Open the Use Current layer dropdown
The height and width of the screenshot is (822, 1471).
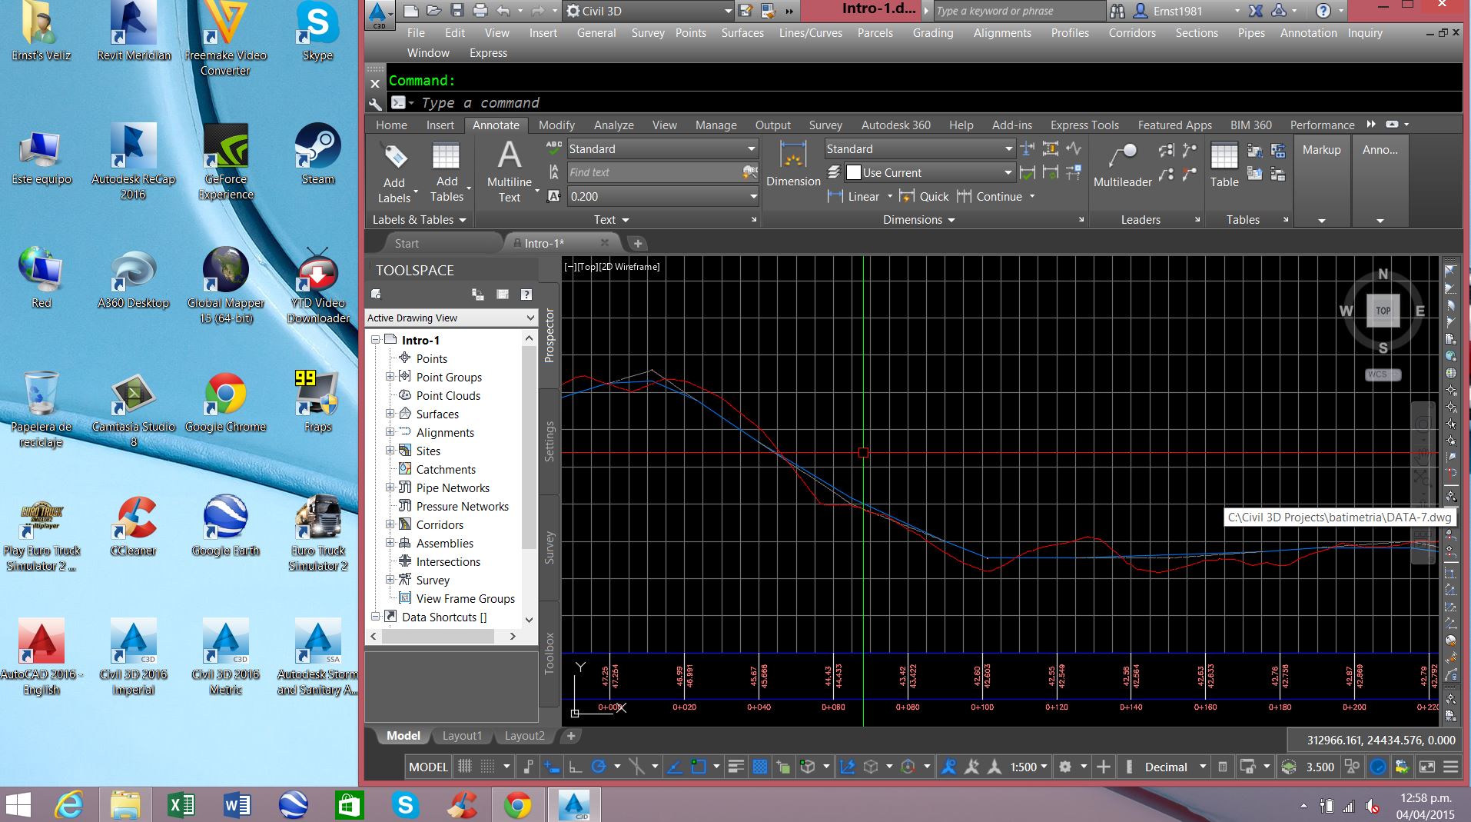click(x=930, y=172)
